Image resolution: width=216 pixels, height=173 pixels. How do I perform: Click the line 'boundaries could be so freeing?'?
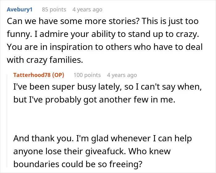pos(78,164)
